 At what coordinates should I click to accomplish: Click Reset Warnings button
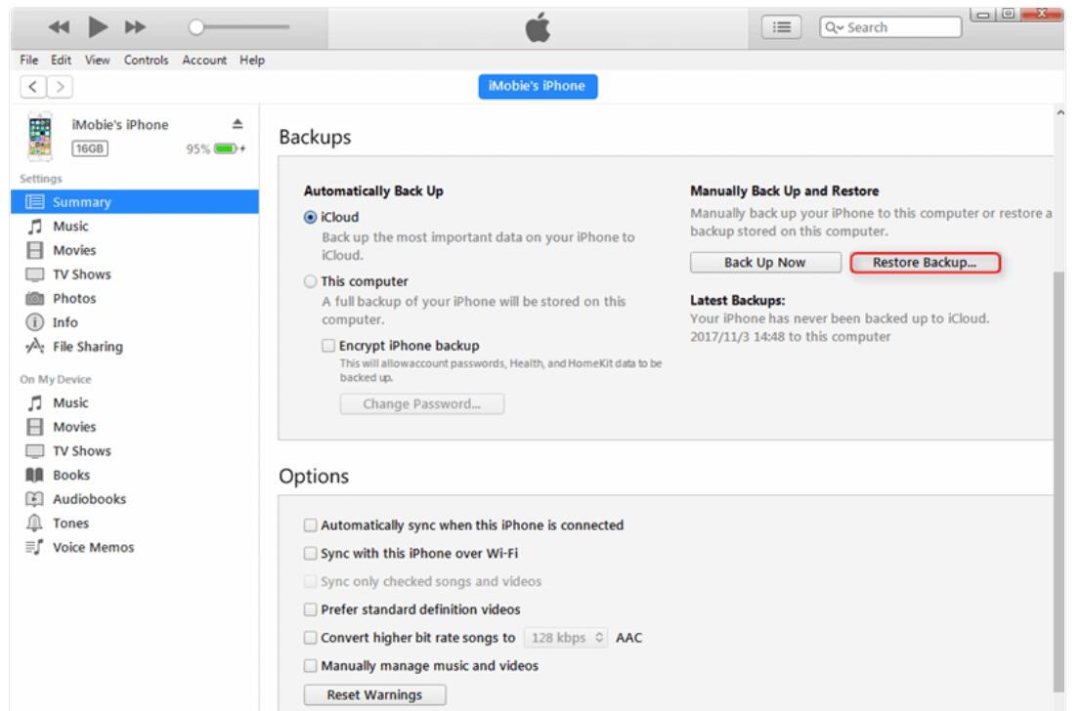point(374,694)
